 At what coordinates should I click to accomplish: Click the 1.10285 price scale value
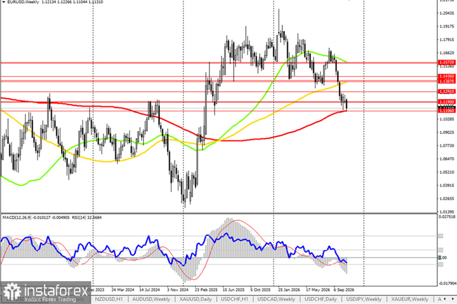447,119
